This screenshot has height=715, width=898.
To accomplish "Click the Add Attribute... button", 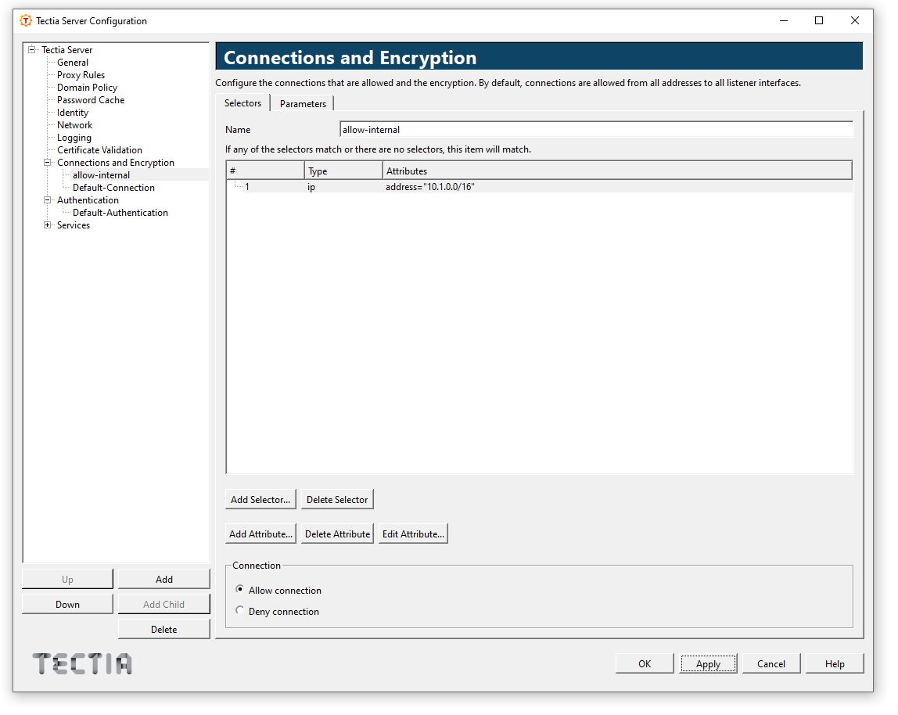I will point(260,534).
